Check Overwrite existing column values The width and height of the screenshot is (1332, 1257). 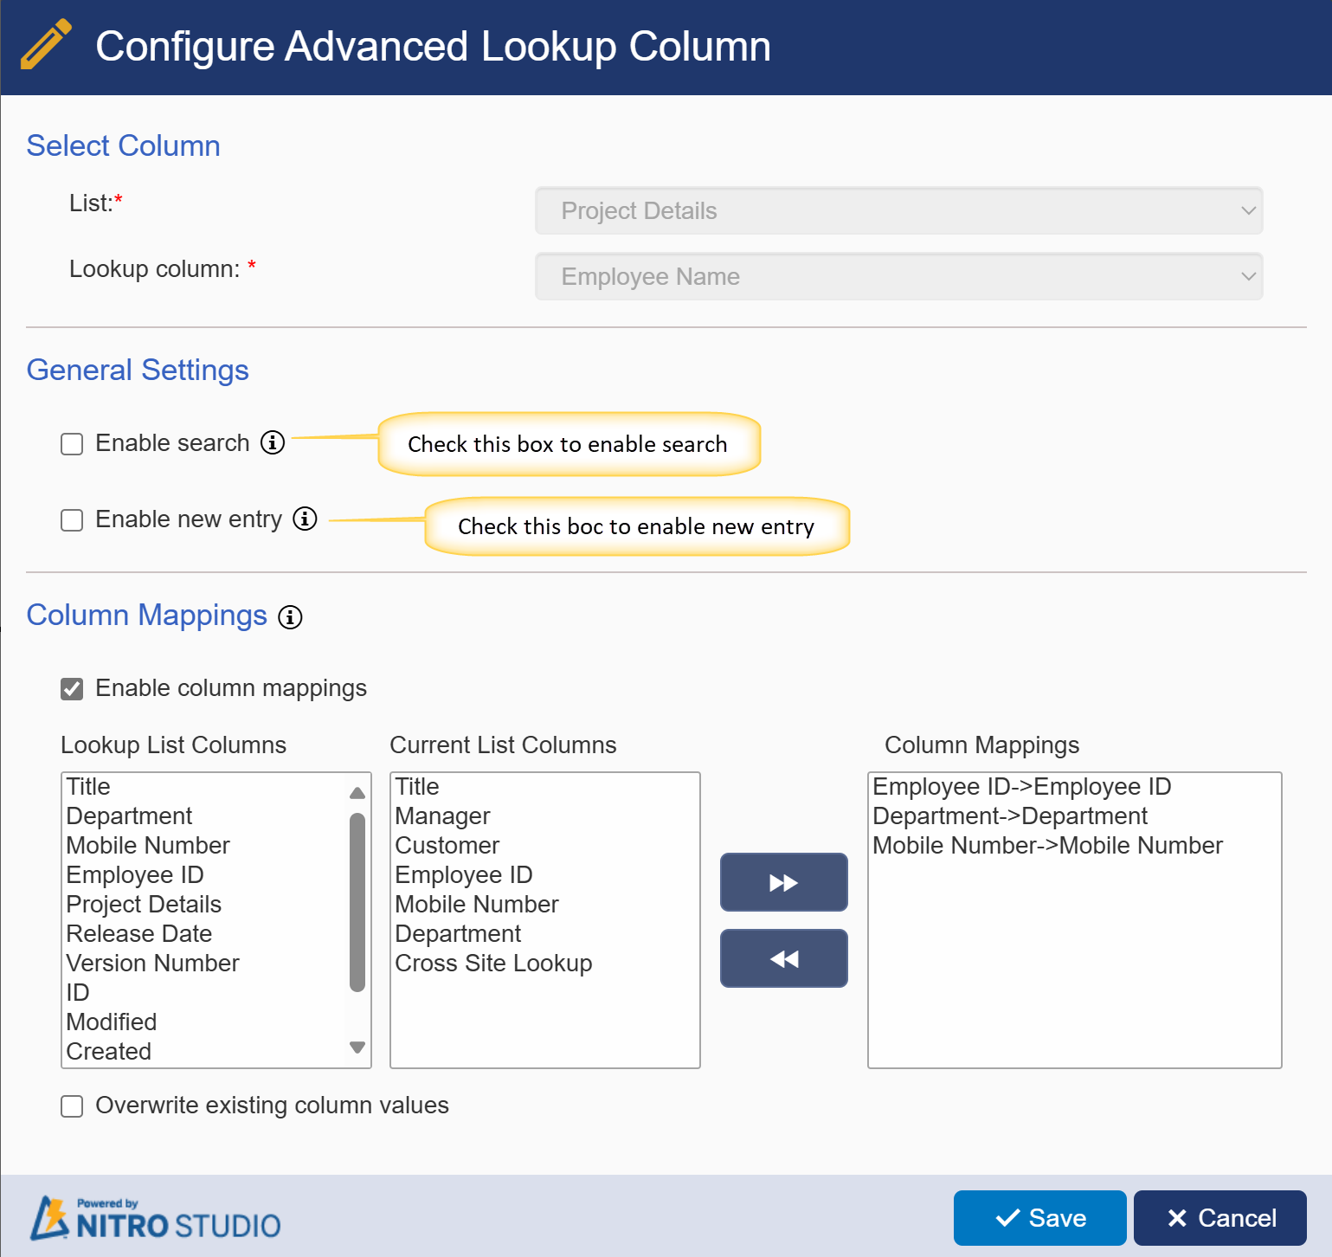click(x=72, y=1106)
